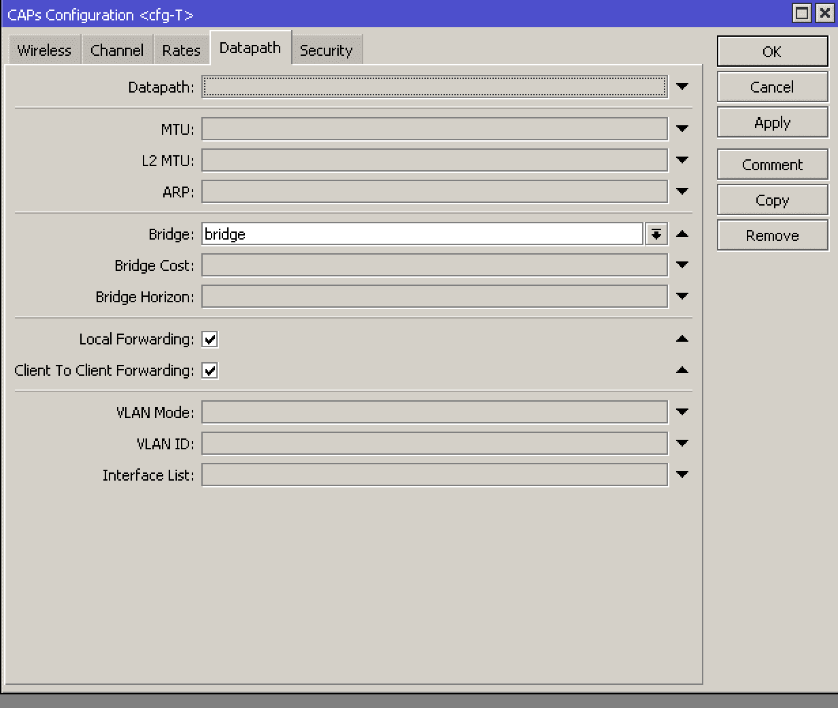Switch to the Wireless tab

44,50
